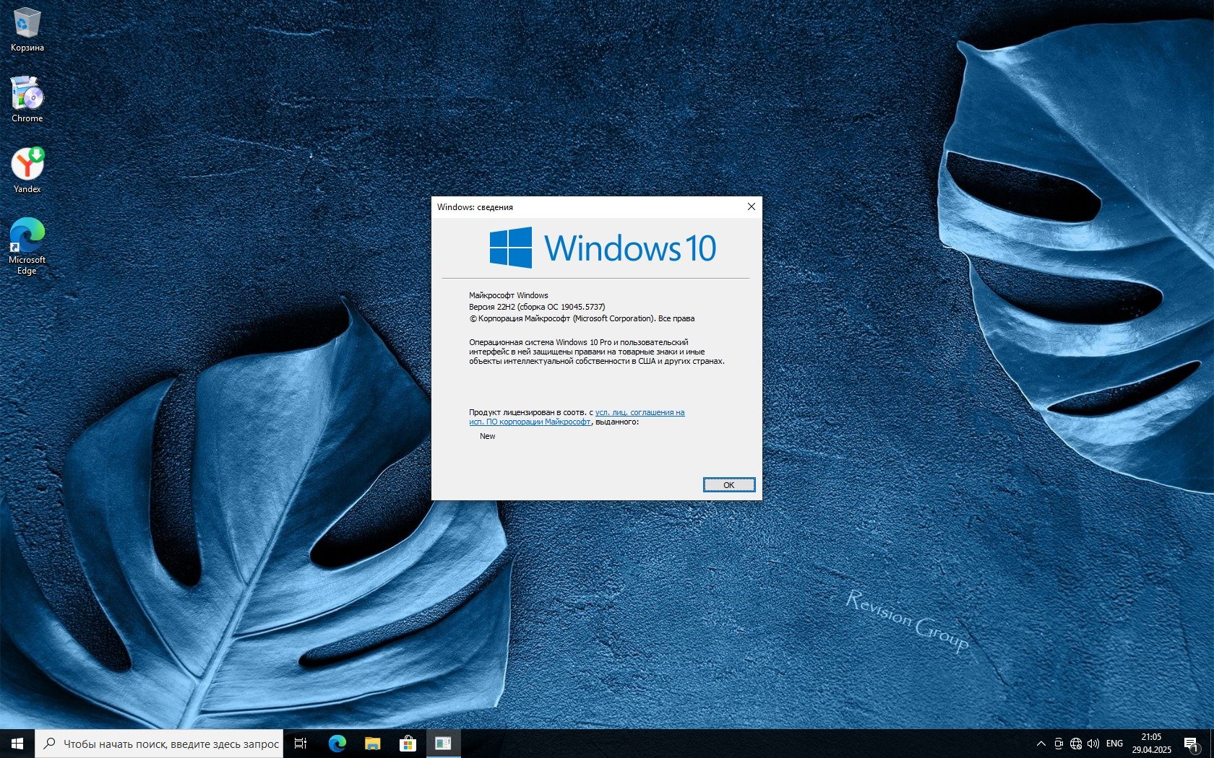
Task: Expand the hidden tray icons chevron
Action: point(1041,744)
